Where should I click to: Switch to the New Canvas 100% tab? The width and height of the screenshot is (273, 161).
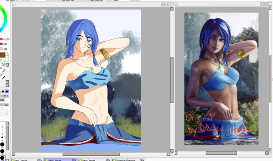tap(27, 160)
